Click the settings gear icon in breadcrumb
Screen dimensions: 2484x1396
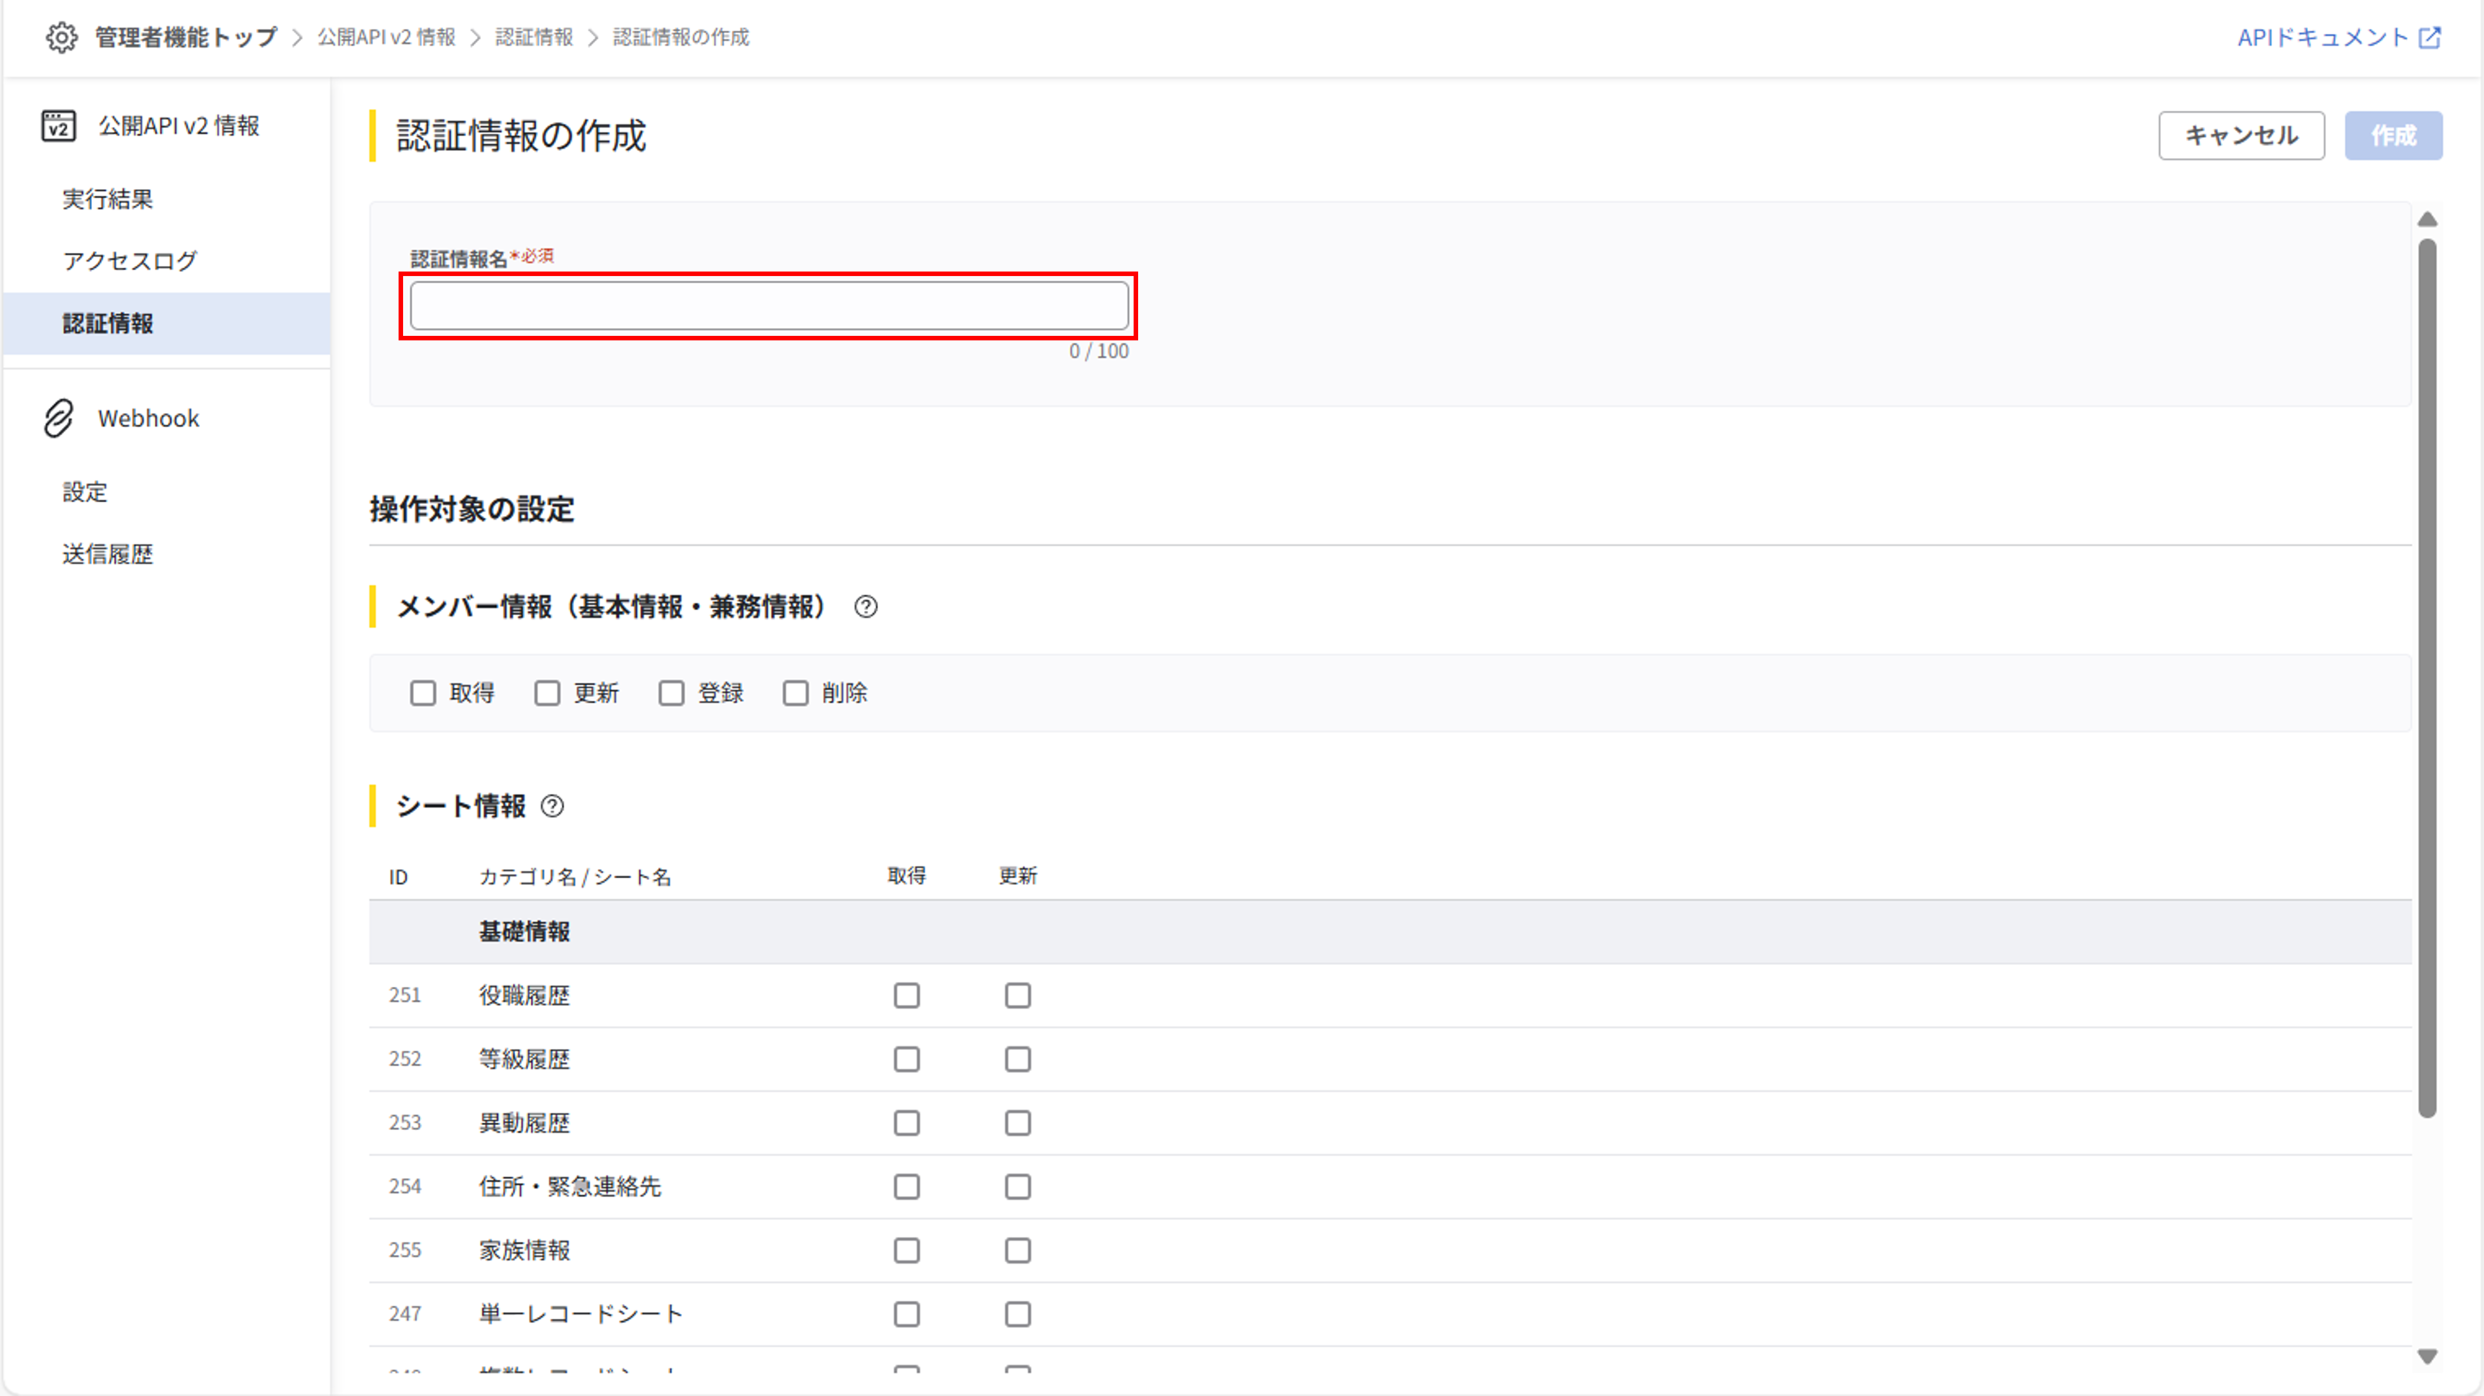coord(62,38)
